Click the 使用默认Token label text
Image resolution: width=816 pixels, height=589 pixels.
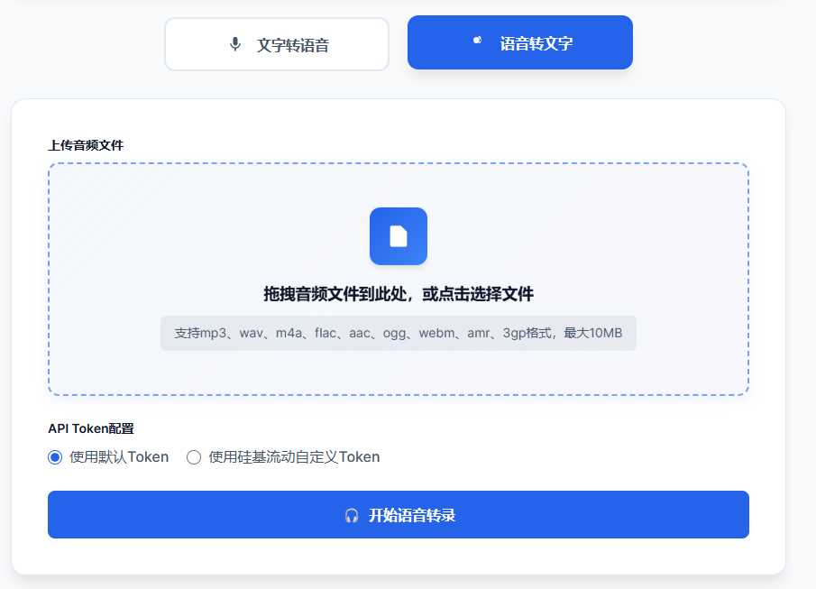[x=118, y=457]
